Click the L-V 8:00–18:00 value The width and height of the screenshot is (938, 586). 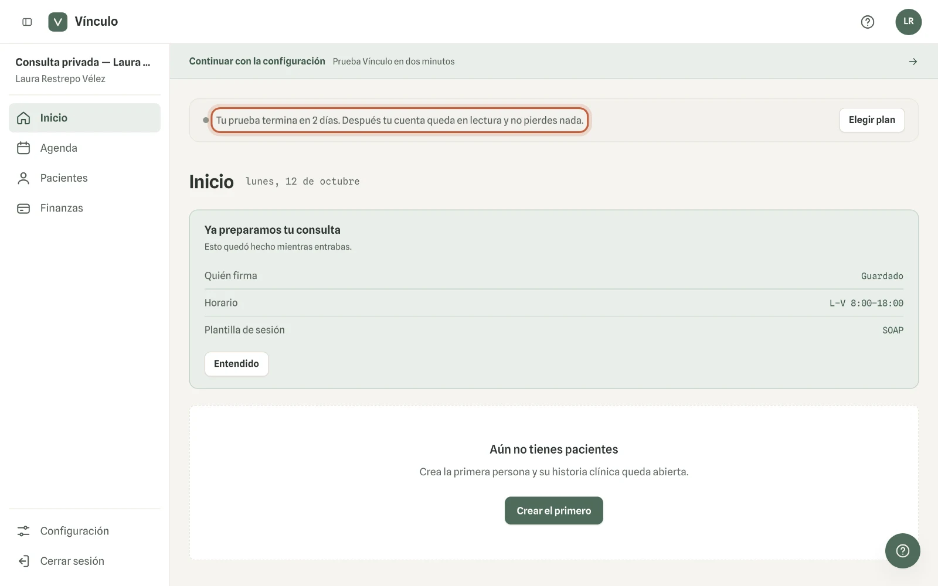point(866,303)
